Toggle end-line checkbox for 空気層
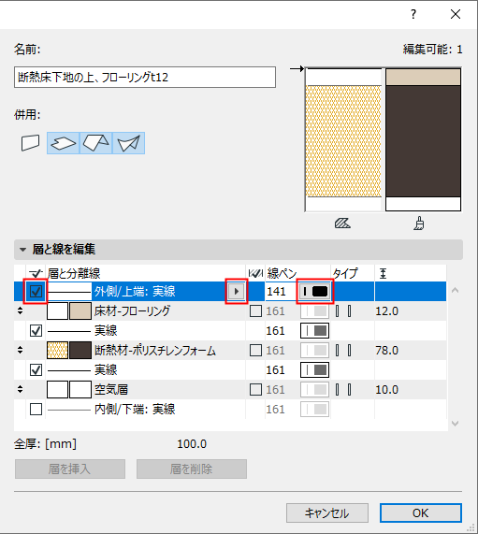478x534 pixels. pyautogui.click(x=255, y=389)
